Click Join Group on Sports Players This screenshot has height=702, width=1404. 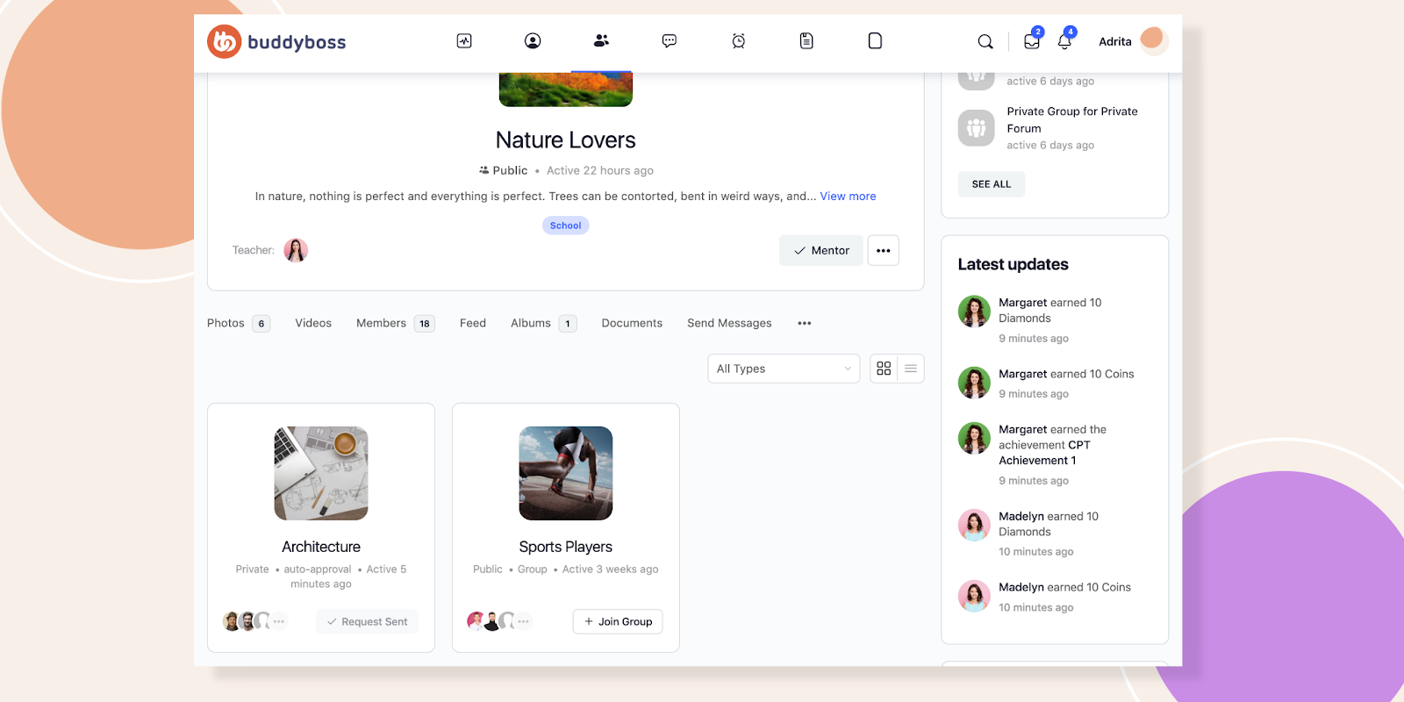coord(618,621)
